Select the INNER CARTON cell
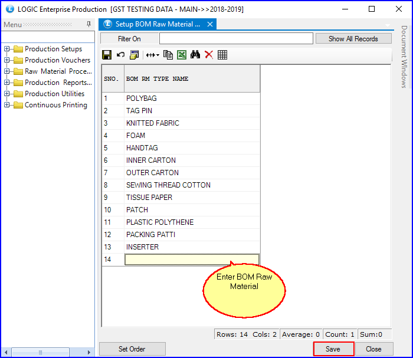Image resolution: width=413 pixels, height=358 pixels. pyautogui.click(x=192, y=160)
